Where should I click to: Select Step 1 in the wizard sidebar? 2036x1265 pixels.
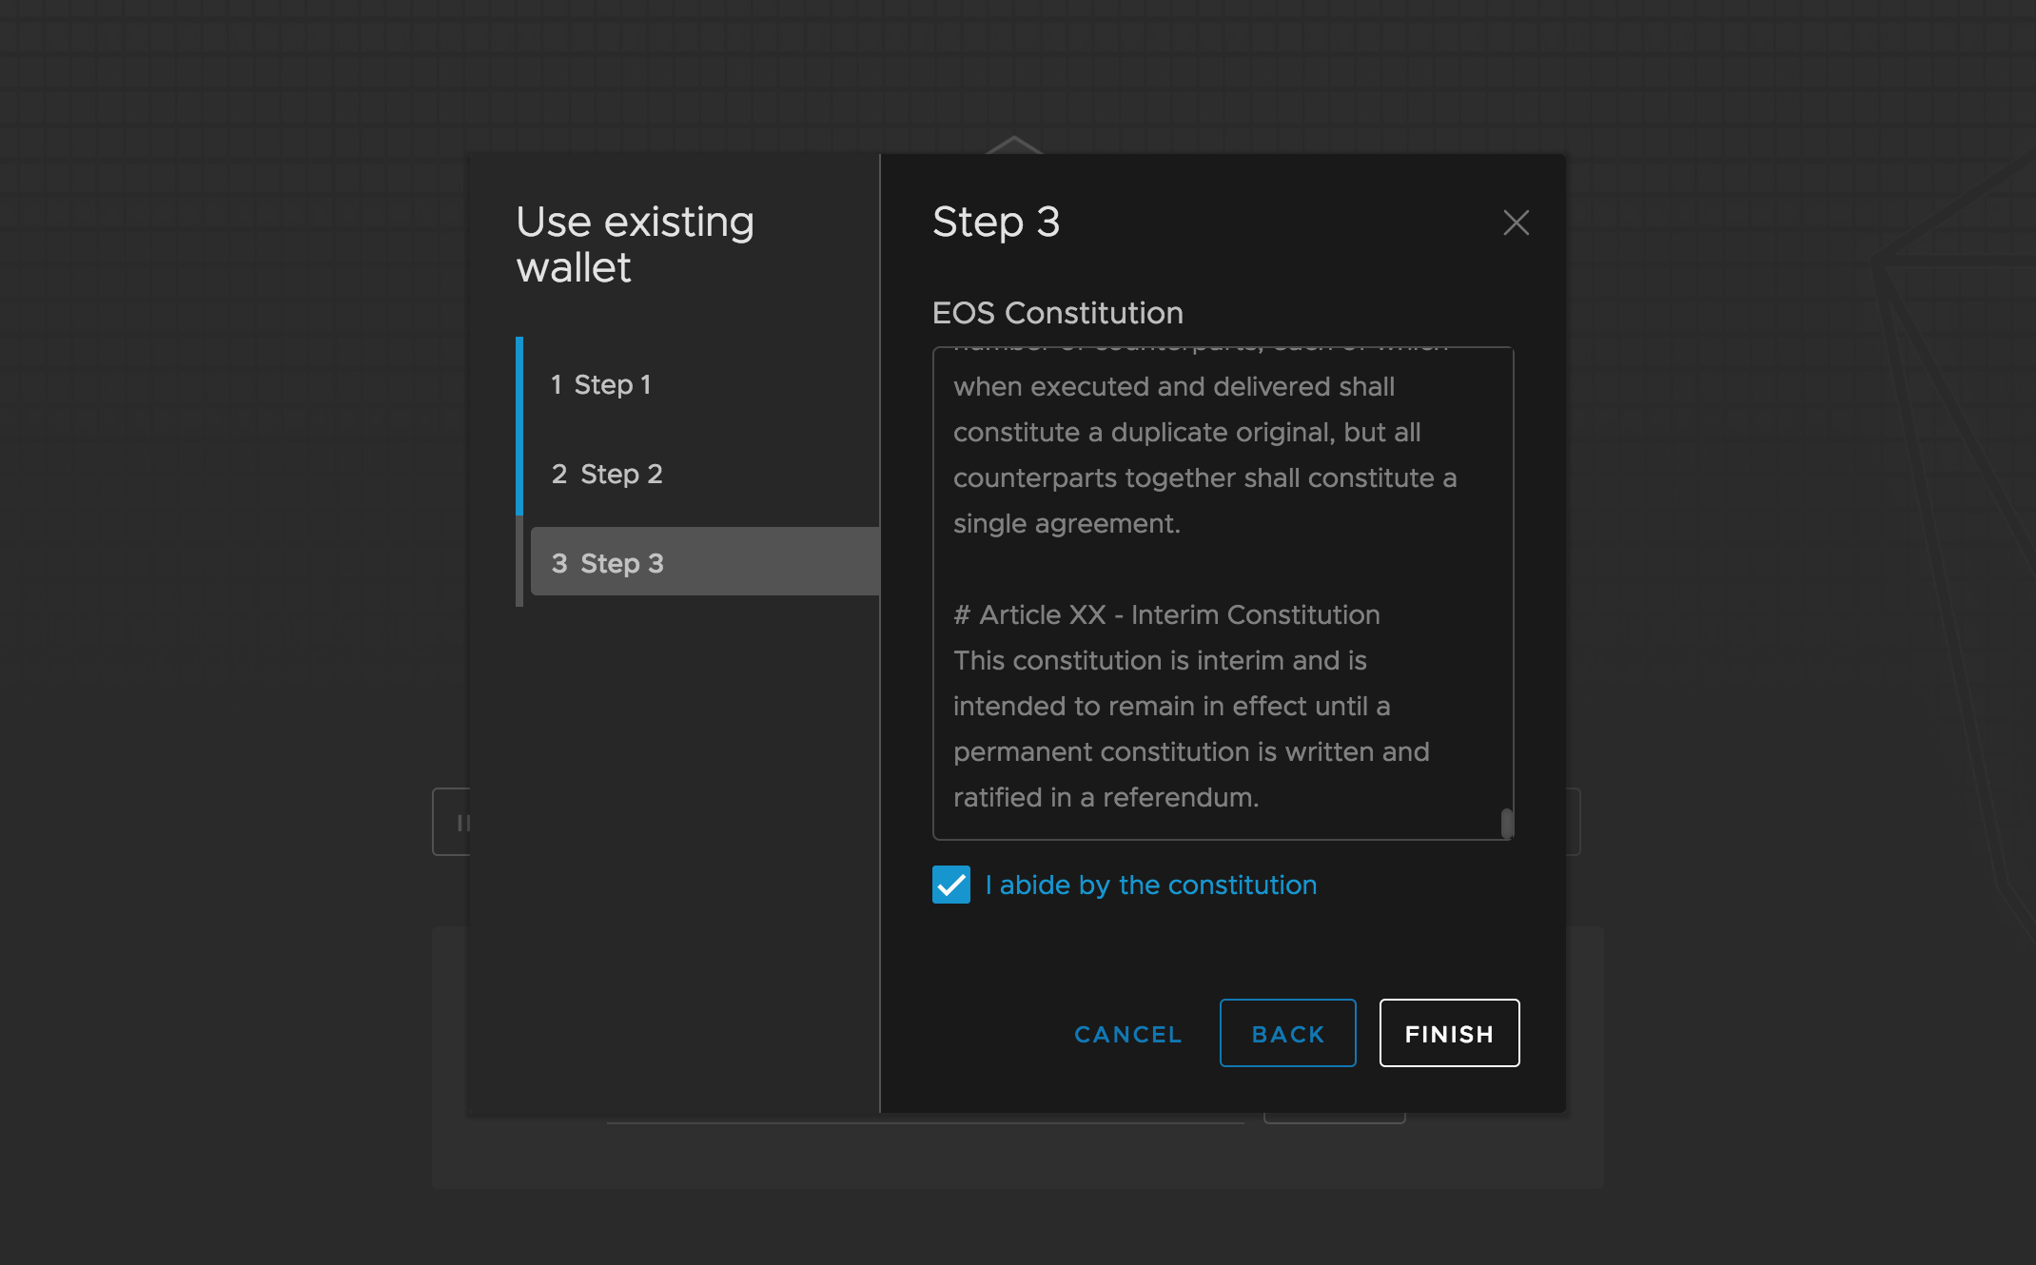click(x=704, y=384)
